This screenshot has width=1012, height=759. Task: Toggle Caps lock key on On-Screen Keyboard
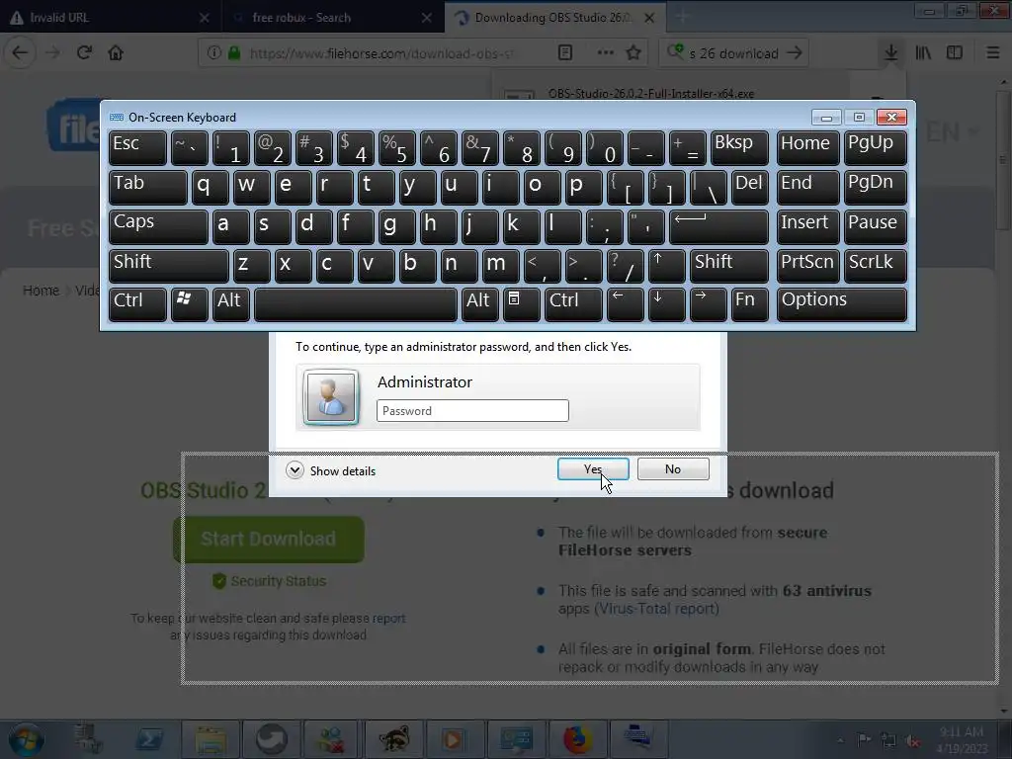(x=158, y=226)
